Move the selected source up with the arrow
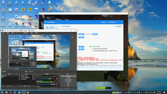This screenshot has width=167, height=94. [x=27, y=86]
